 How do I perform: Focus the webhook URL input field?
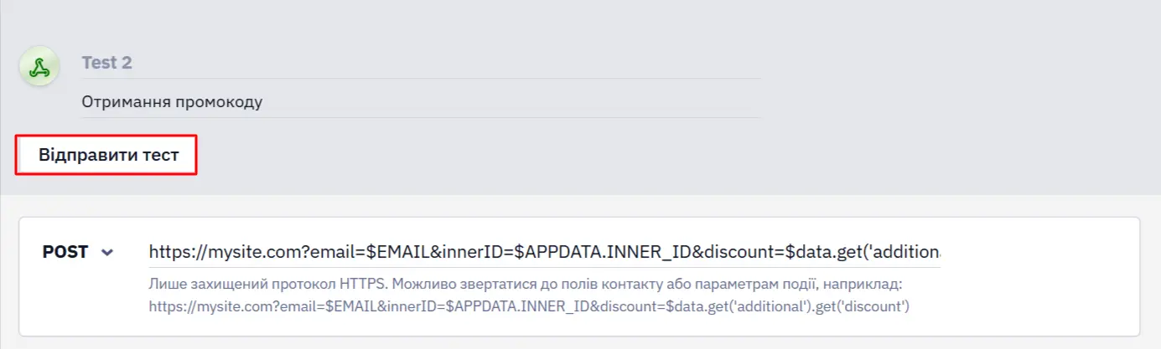pyautogui.click(x=545, y=252)
